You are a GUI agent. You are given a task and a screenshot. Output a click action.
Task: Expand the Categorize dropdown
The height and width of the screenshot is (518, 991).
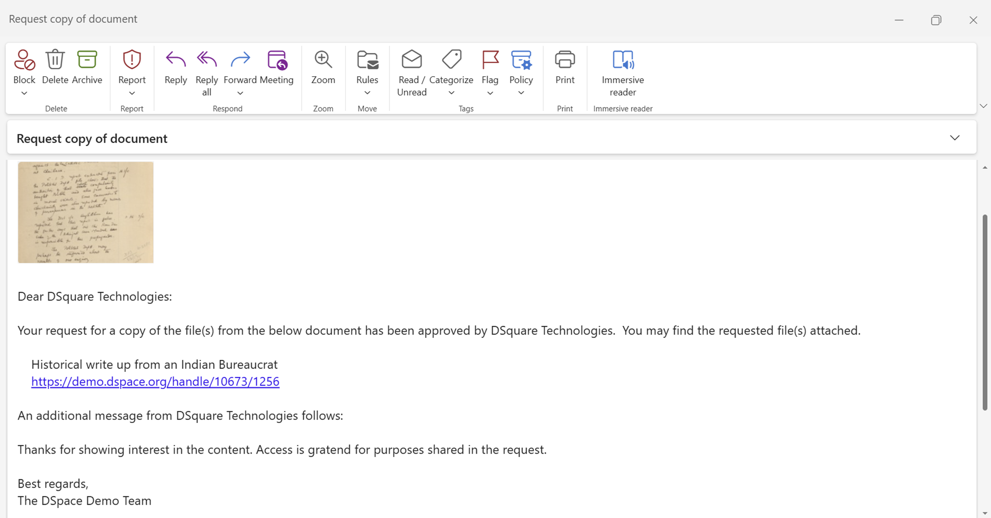451,94
